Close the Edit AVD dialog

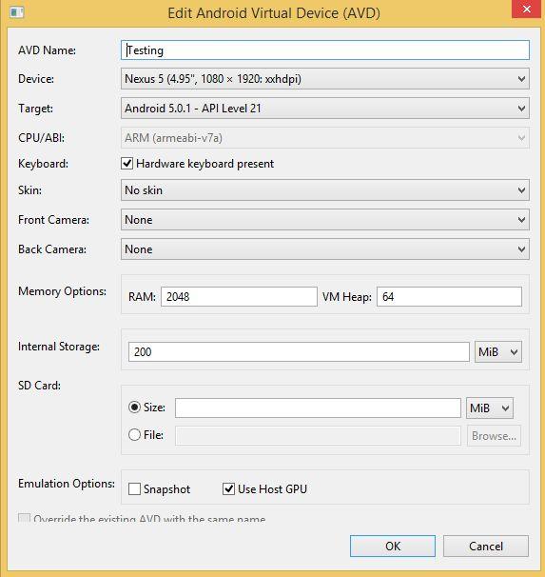tap(527, 9)
